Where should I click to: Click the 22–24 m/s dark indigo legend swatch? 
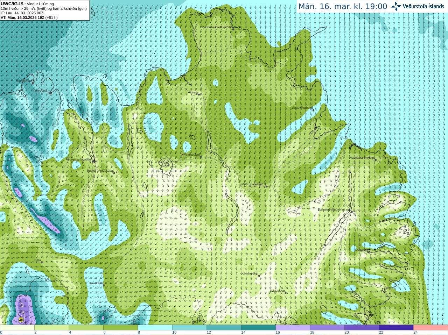point(396,328)
